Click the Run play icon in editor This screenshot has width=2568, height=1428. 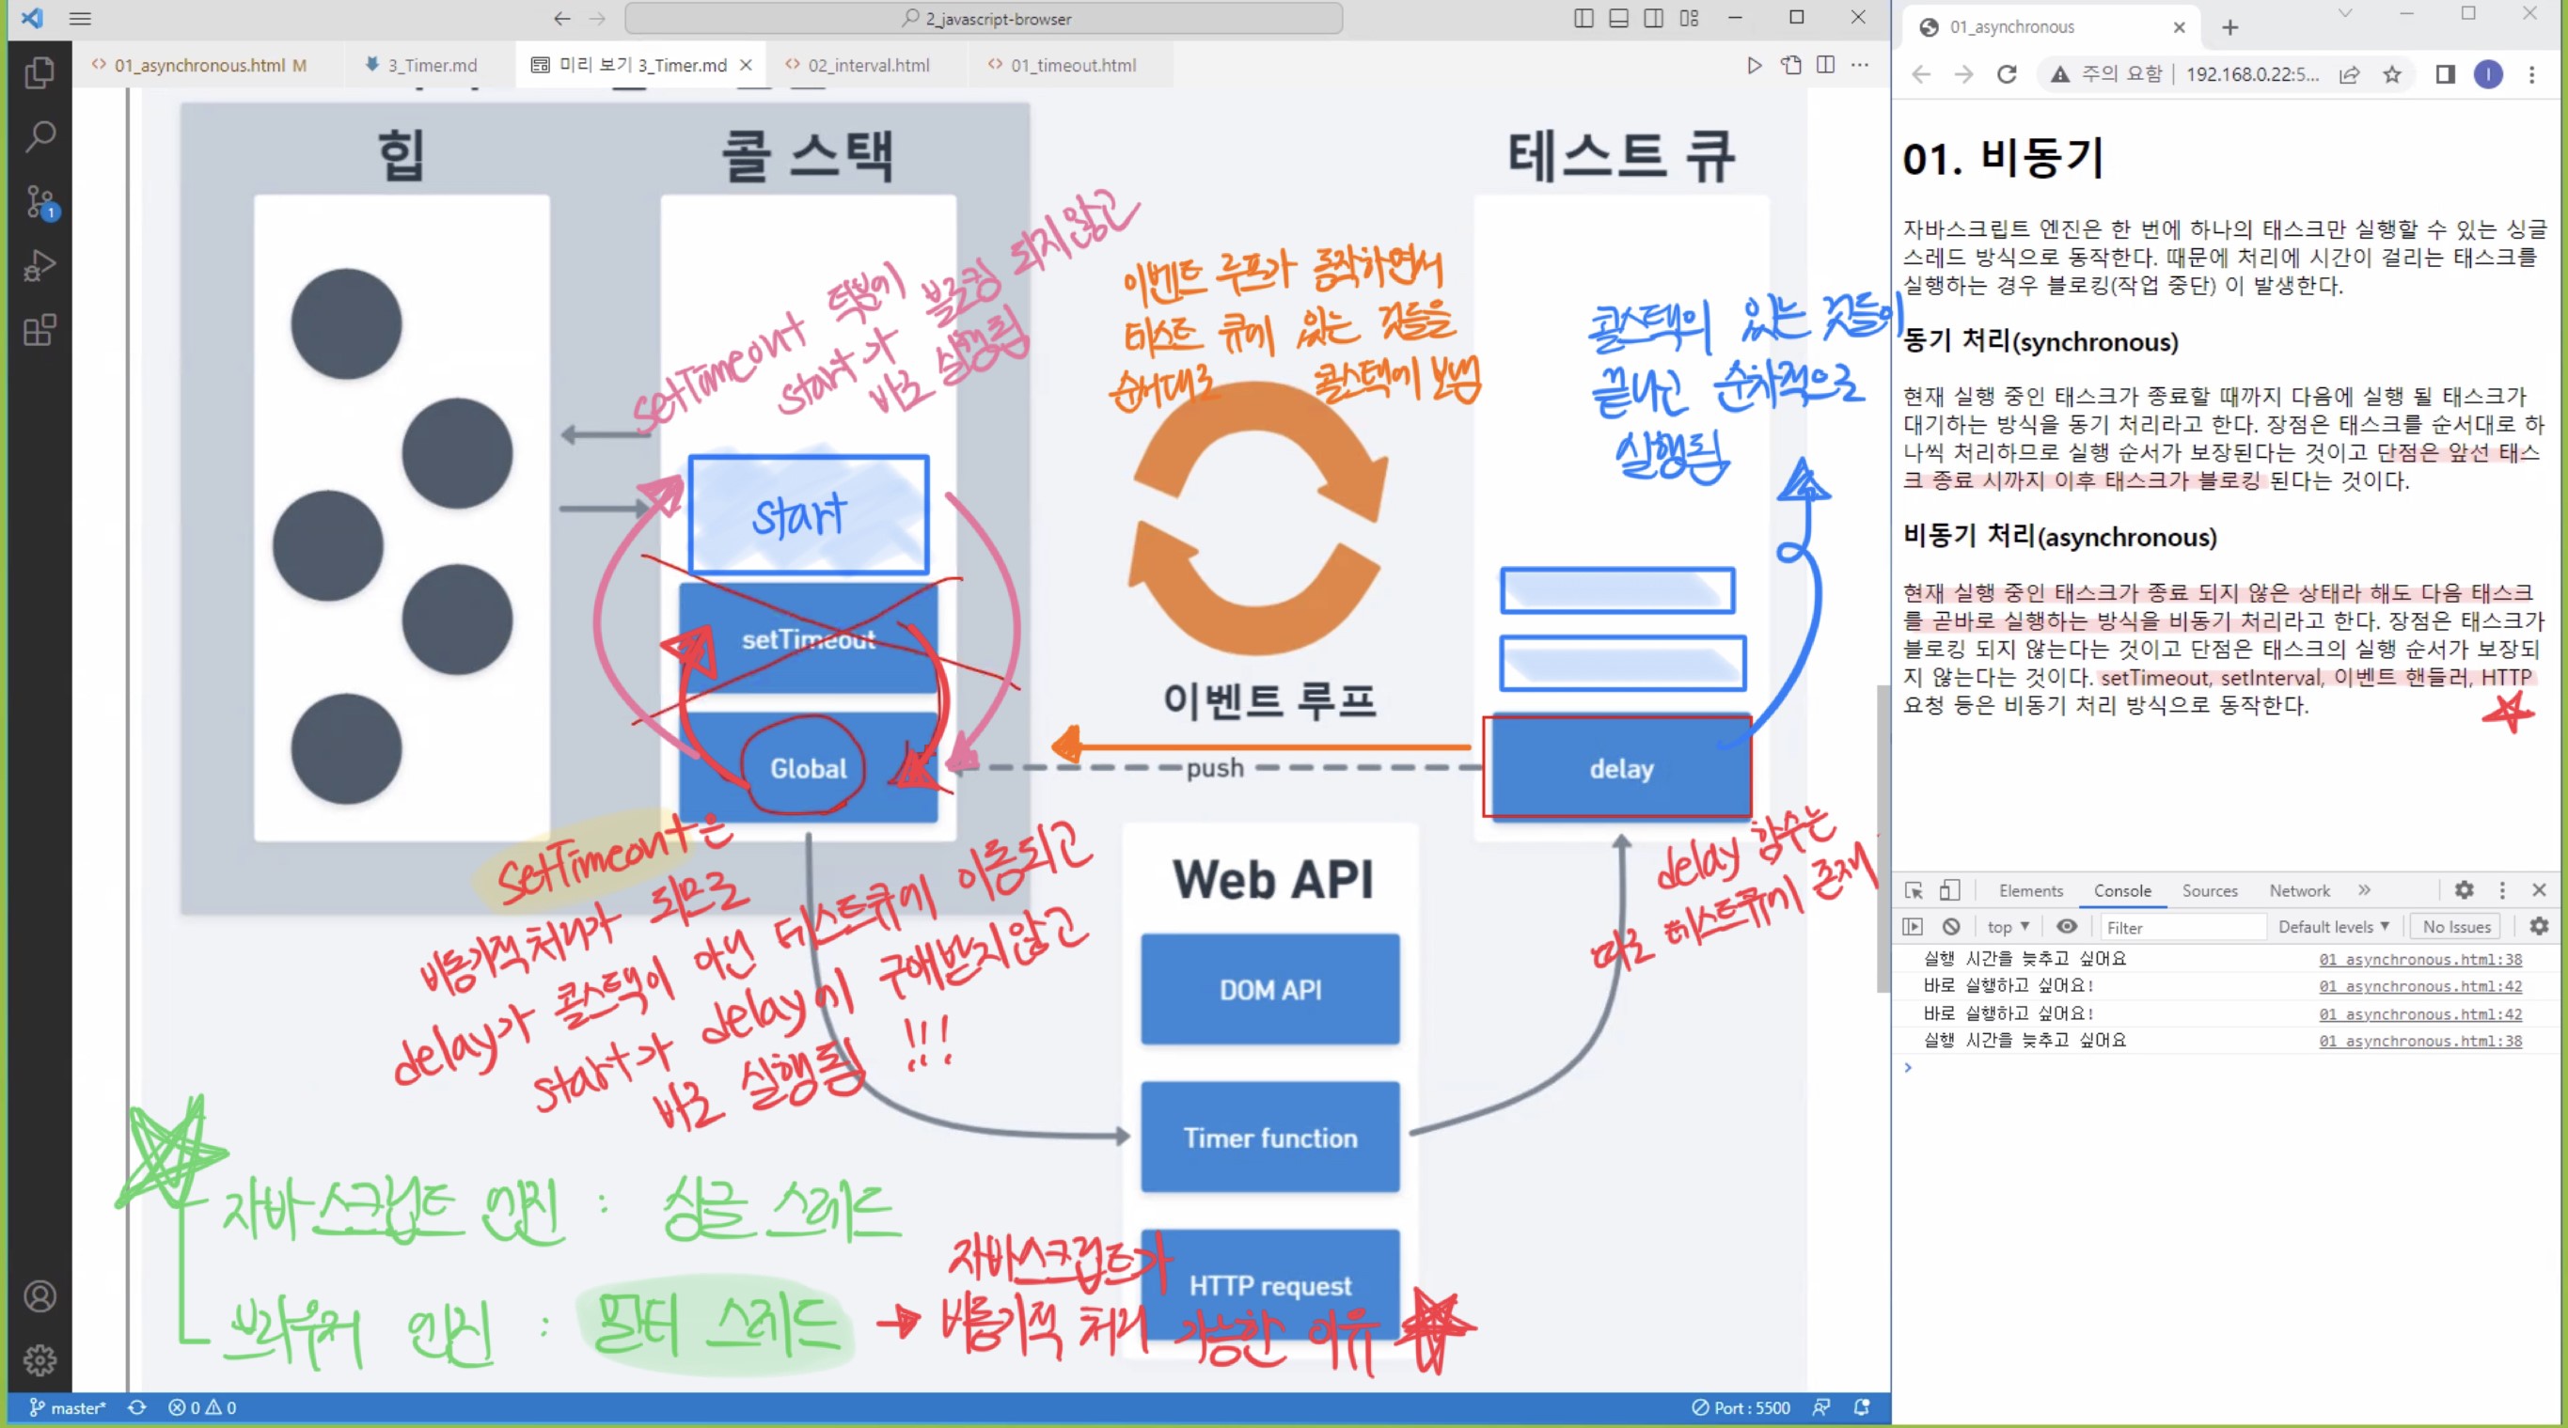(1755, 65)
